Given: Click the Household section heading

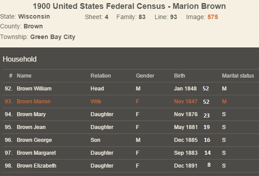Looking at the screenshot, I should pos(20,59).
